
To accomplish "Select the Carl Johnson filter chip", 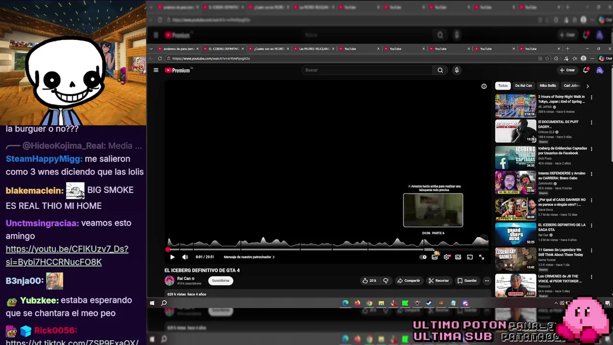I will 572,86.
